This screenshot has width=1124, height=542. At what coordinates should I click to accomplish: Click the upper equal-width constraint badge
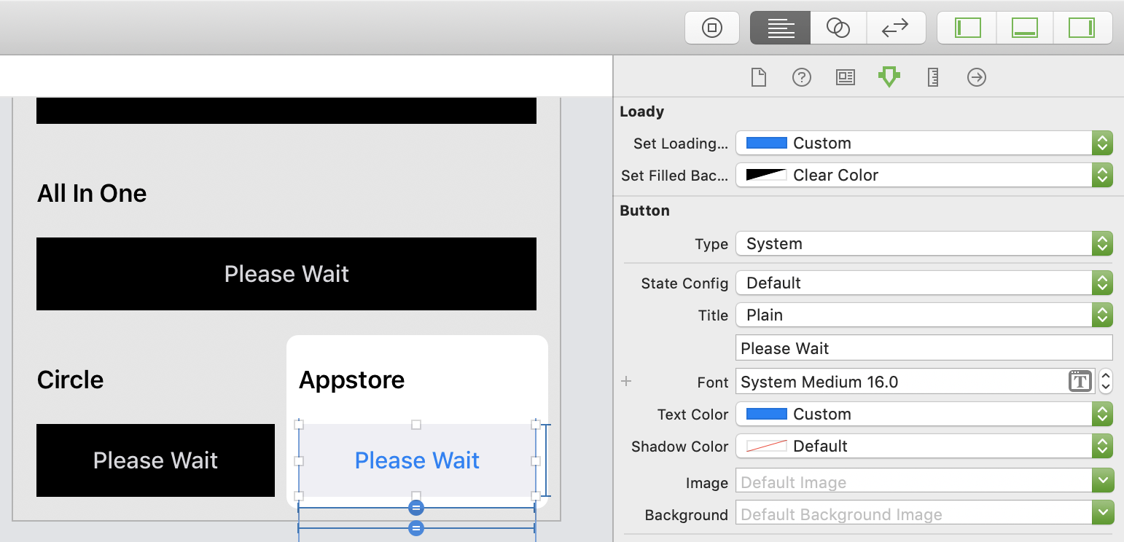click(416, 508)
